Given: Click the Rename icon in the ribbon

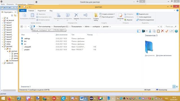Looking at the screenshot, I should pyautogui.click(x=85, y=15).
